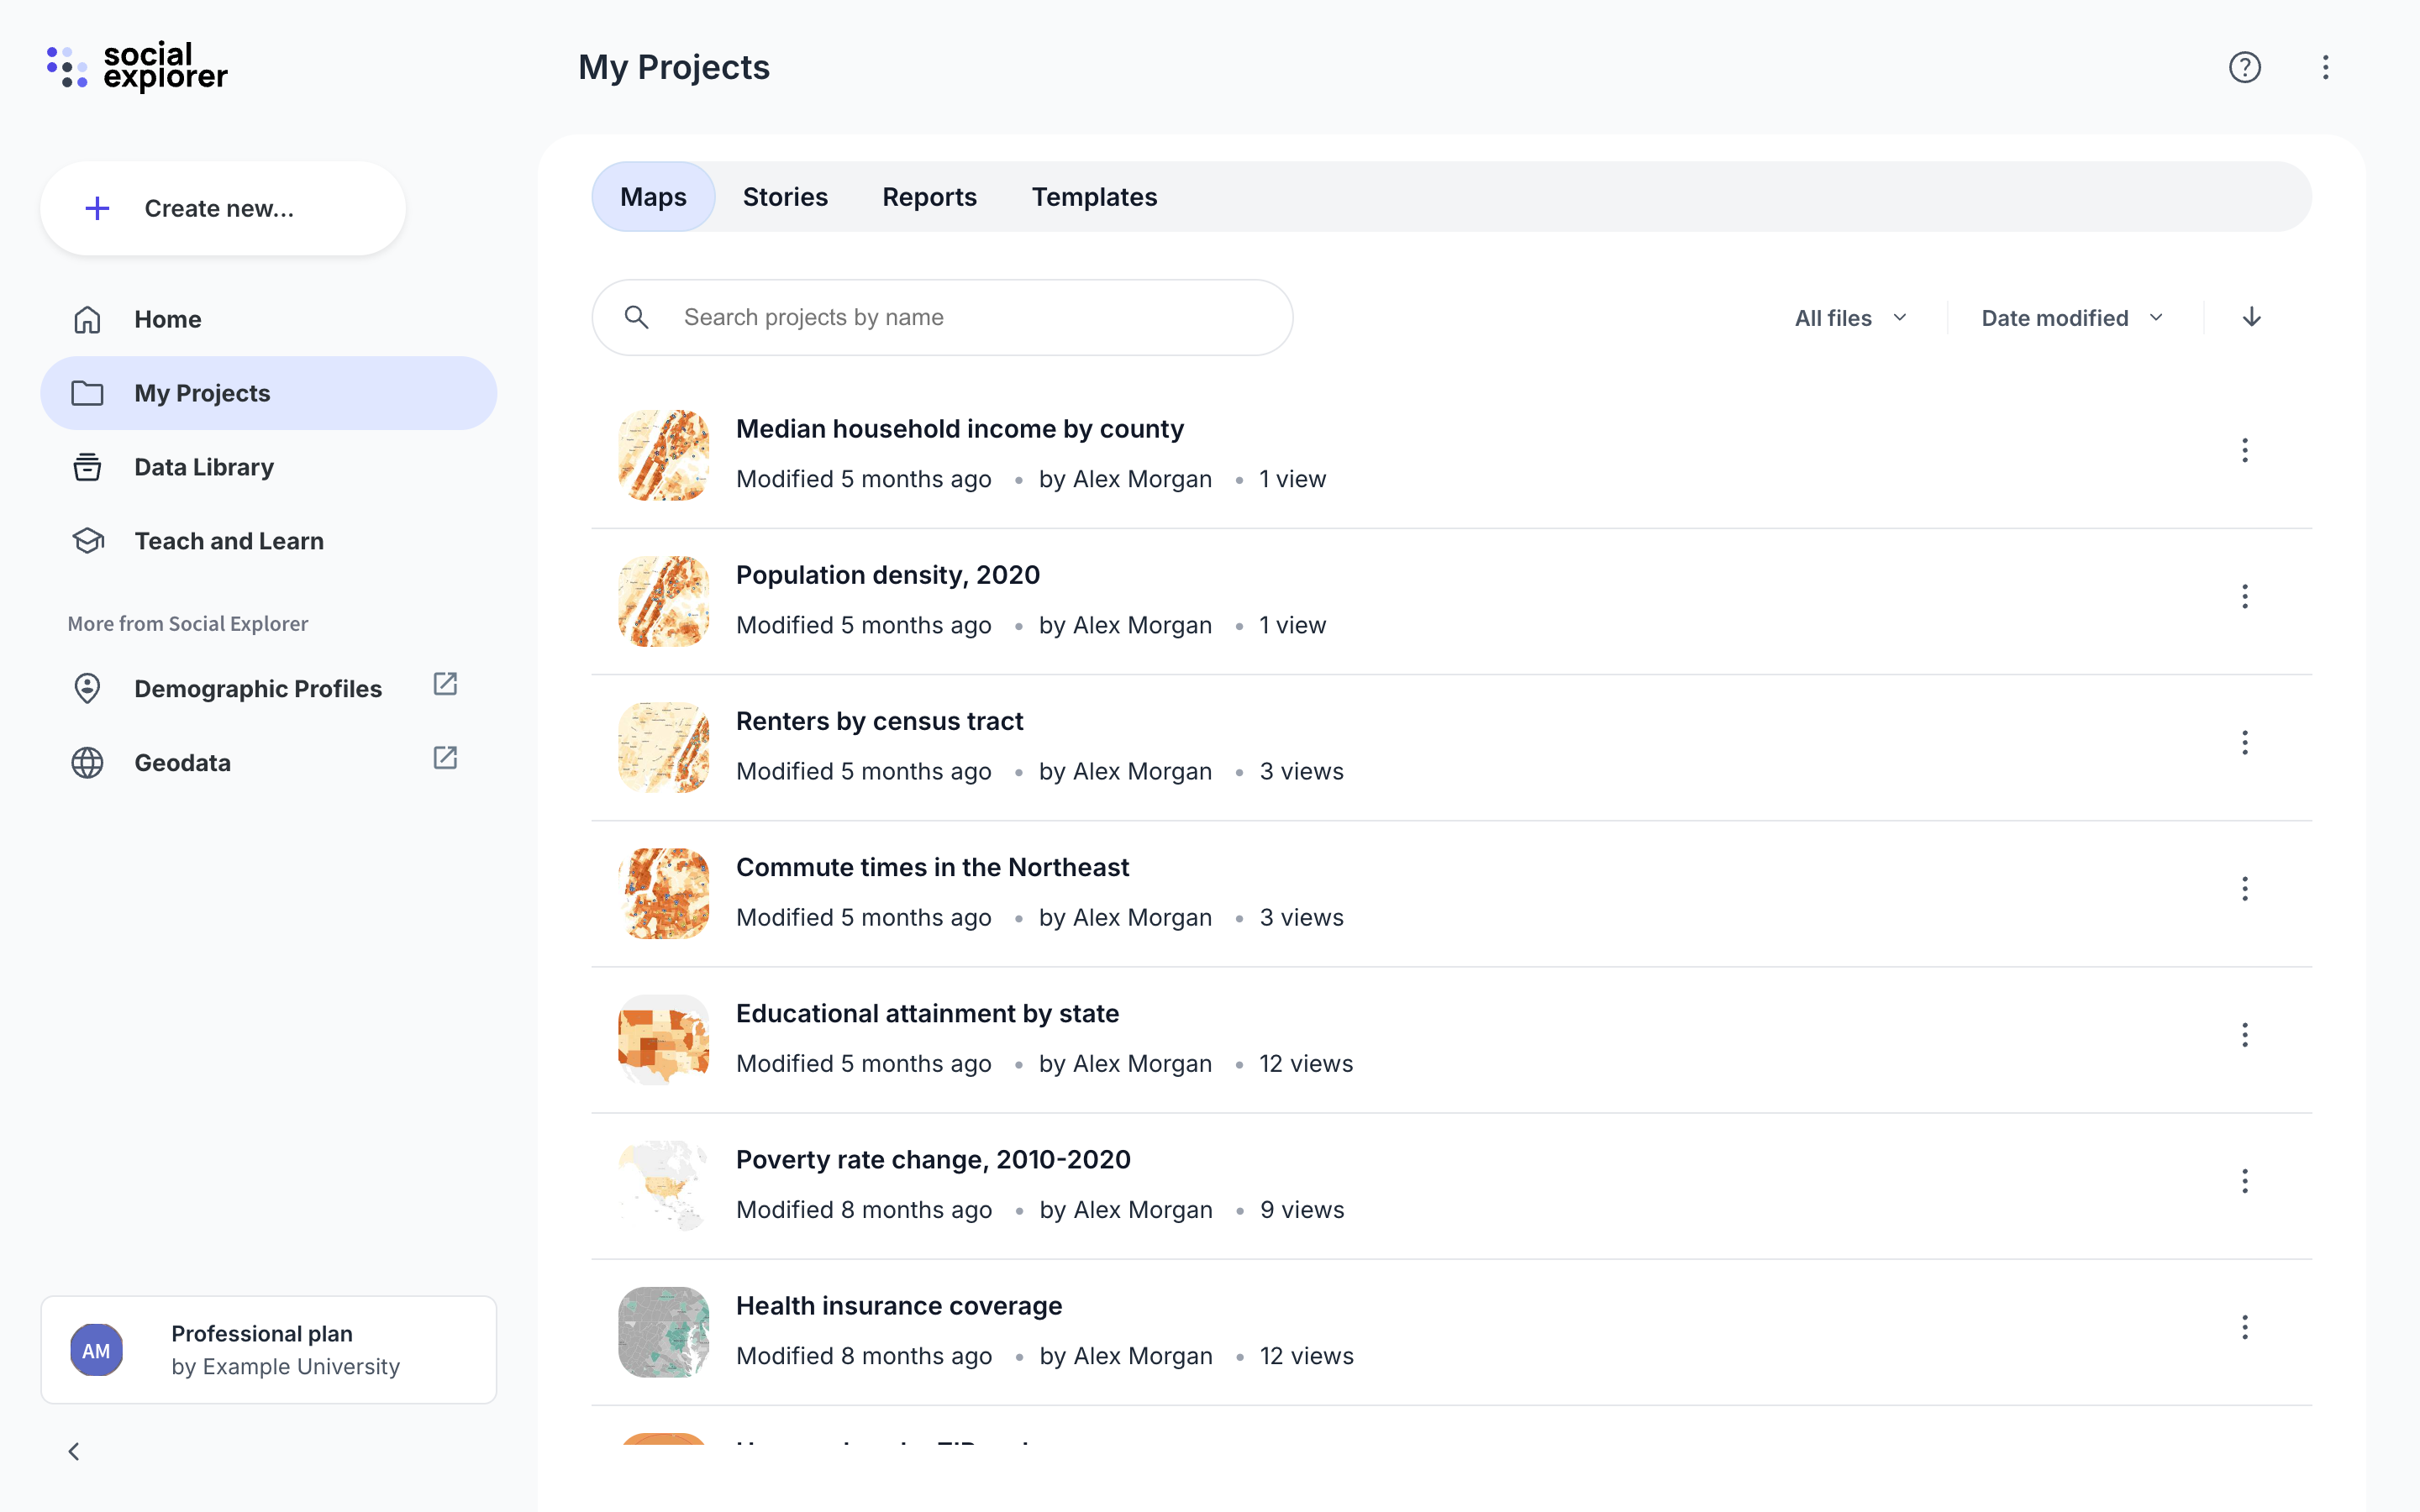This screenshot has height=1512, width=2420.
Task: Switch to the Reports tab
Action: [929, 197]
